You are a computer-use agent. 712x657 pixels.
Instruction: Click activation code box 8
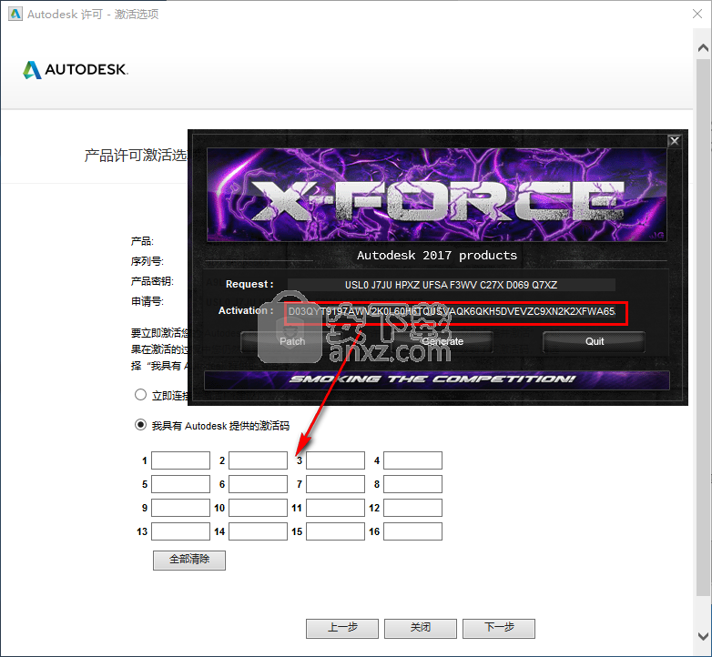(x=412, y=484)
